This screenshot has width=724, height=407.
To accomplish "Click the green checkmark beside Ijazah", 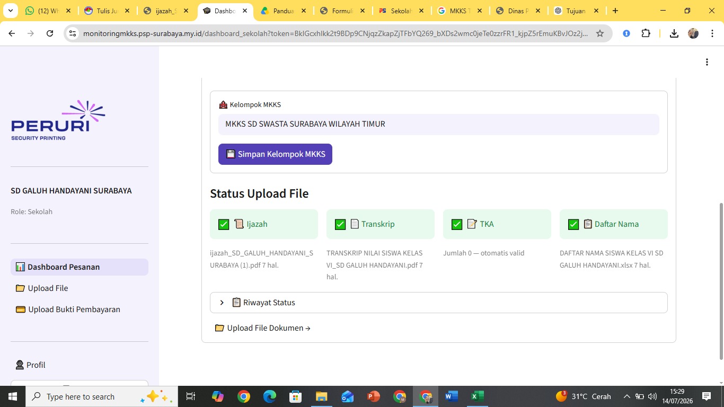I will point(224,224).
